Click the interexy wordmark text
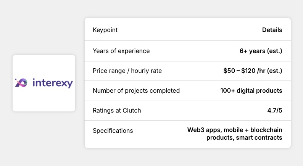This screenshot has height=166, width=303. [52, 83]
